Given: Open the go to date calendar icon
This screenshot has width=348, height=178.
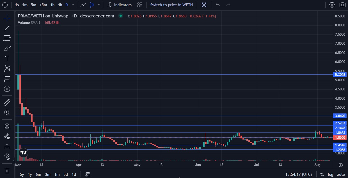Looking at the screenshot, I should pos(88,174).
